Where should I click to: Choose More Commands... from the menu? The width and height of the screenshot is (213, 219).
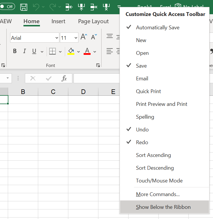158,194
